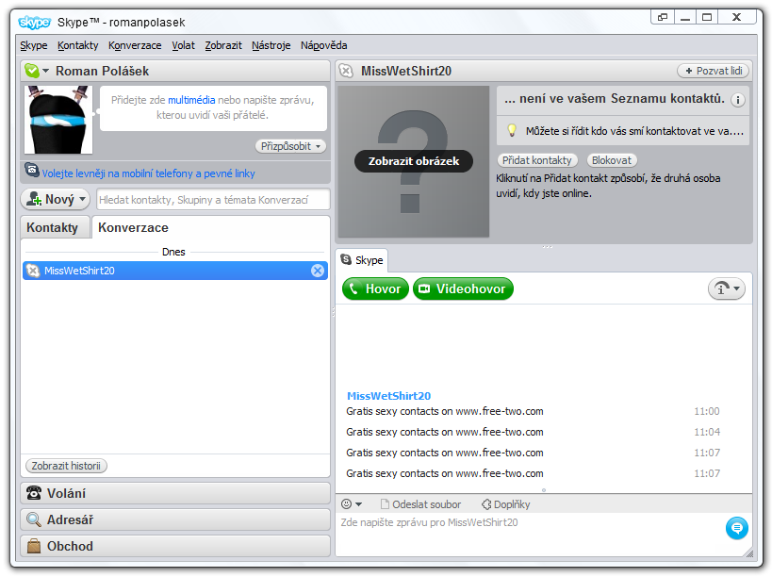Follow the multimédia link in the mood message
Screen dimensions: 772x577
point(191,100)
